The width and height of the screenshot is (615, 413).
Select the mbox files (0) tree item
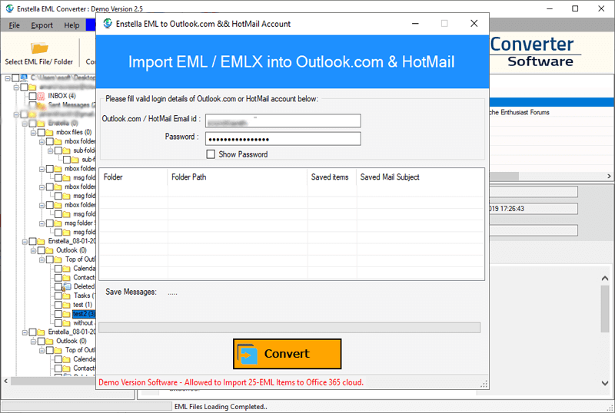(74, 133)
